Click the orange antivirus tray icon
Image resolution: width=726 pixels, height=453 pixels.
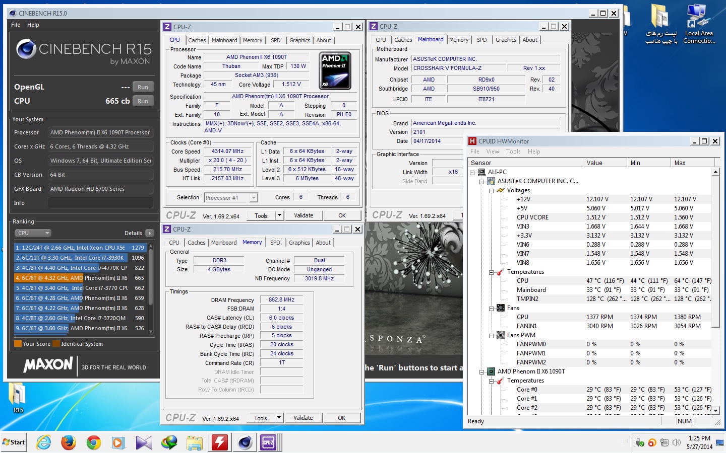pyautogui.click(x=652, y=442)
